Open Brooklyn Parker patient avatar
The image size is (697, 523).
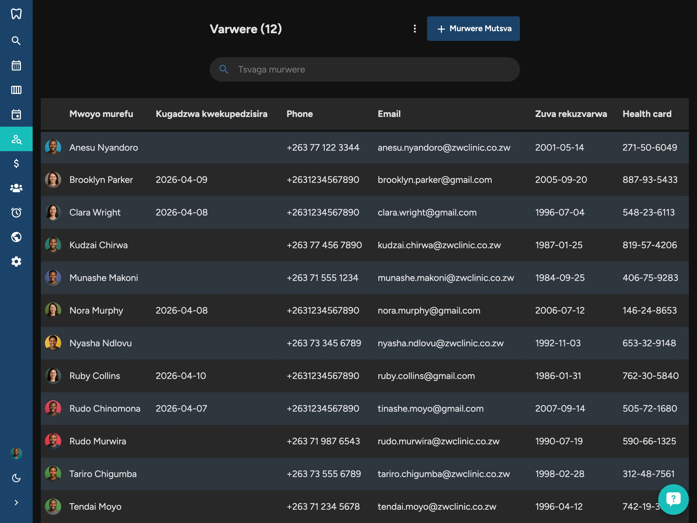(53, 180)
